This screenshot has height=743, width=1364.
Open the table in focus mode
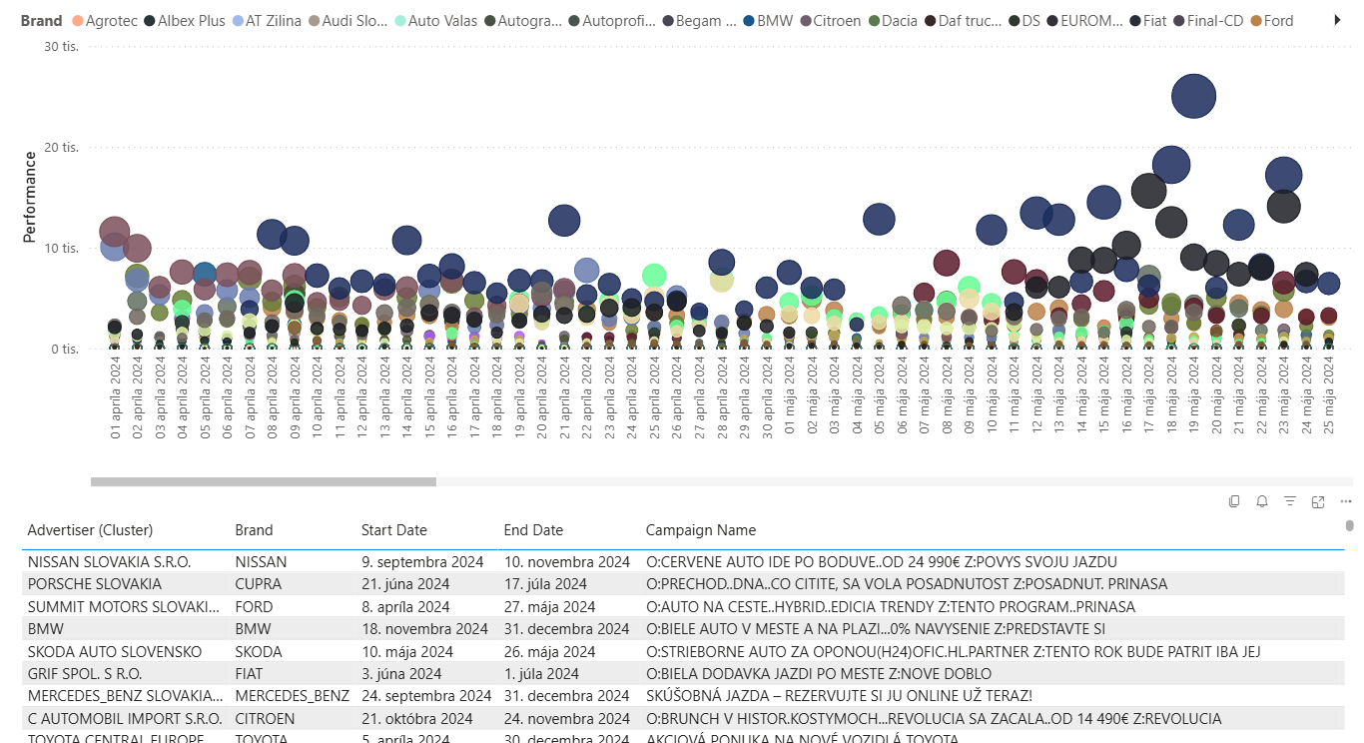pos(1318,501)
